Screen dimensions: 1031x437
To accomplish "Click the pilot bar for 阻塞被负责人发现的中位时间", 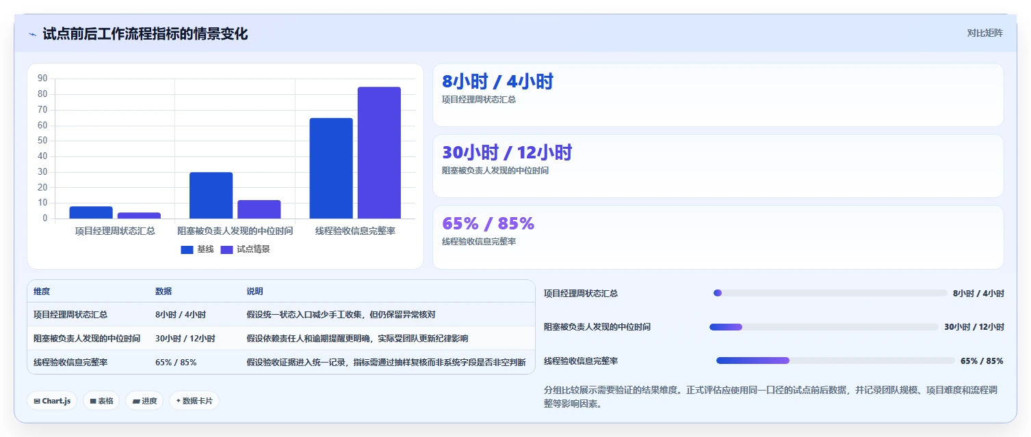I will click(259, 209).
